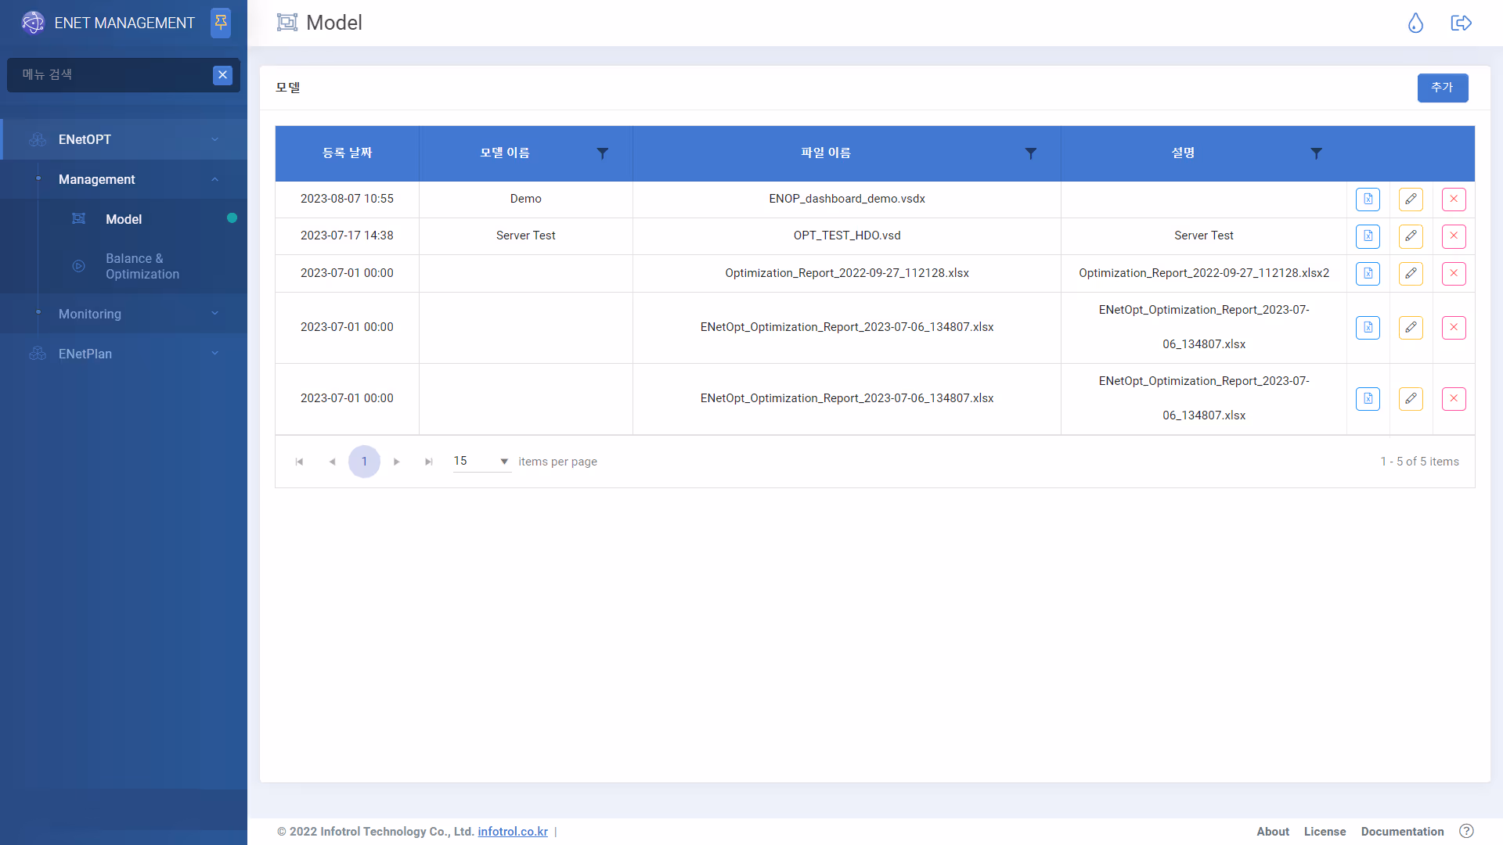The image size is (1503, 845).
Task: Expand the ENetOPT menu section
Action: pos(124,139)
